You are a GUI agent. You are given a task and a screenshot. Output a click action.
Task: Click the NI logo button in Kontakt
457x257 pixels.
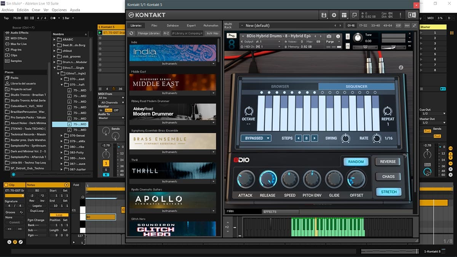(412, 15)
